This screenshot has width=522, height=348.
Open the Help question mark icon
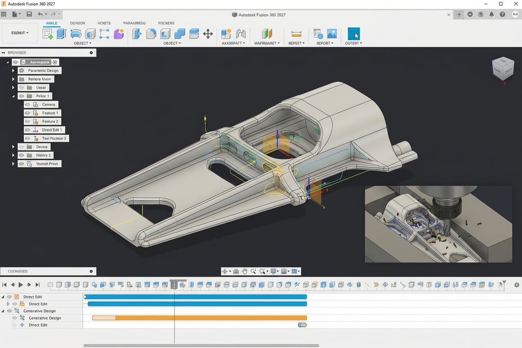(502, 14)
